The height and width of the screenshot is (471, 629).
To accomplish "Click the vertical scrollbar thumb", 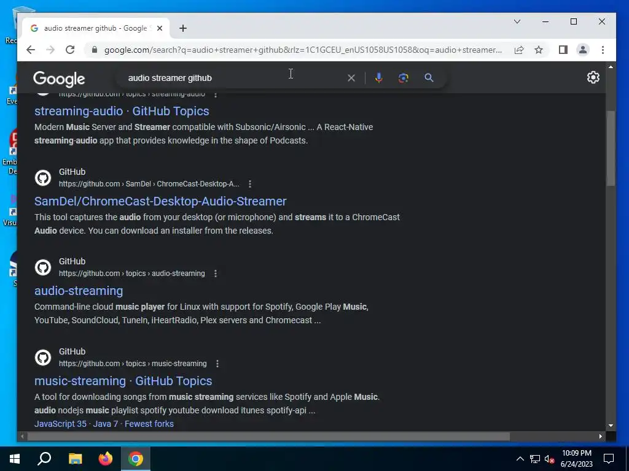I will tap(611, 148).
